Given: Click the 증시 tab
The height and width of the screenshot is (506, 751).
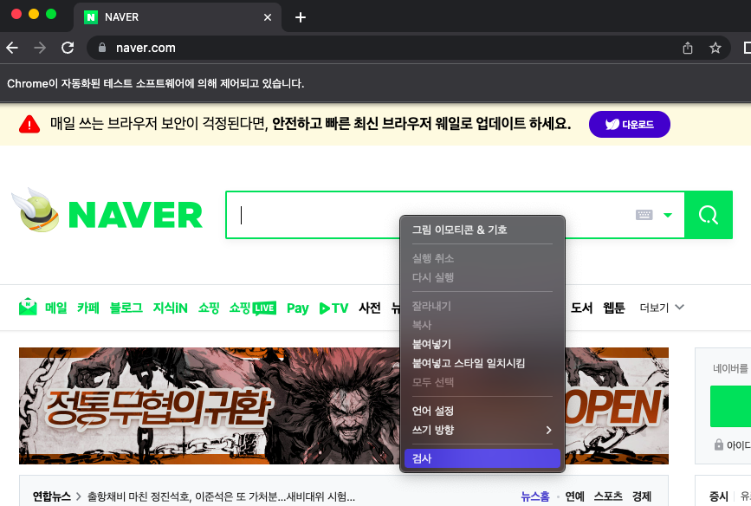Looking at the screenshot, I should tap(718, 496).
